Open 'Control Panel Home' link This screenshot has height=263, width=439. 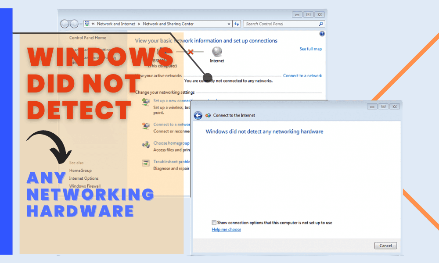88,38
